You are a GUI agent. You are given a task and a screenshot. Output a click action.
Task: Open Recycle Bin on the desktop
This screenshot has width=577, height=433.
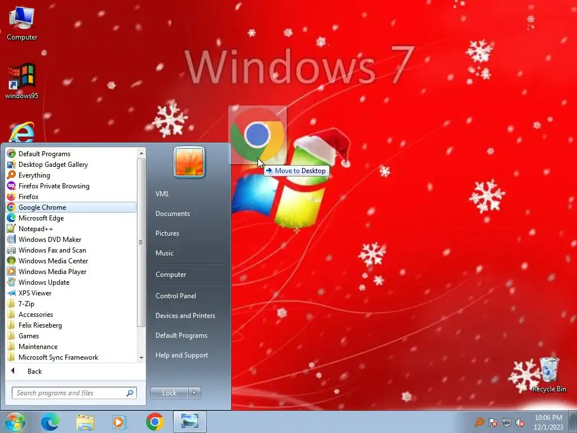point(549,375)
